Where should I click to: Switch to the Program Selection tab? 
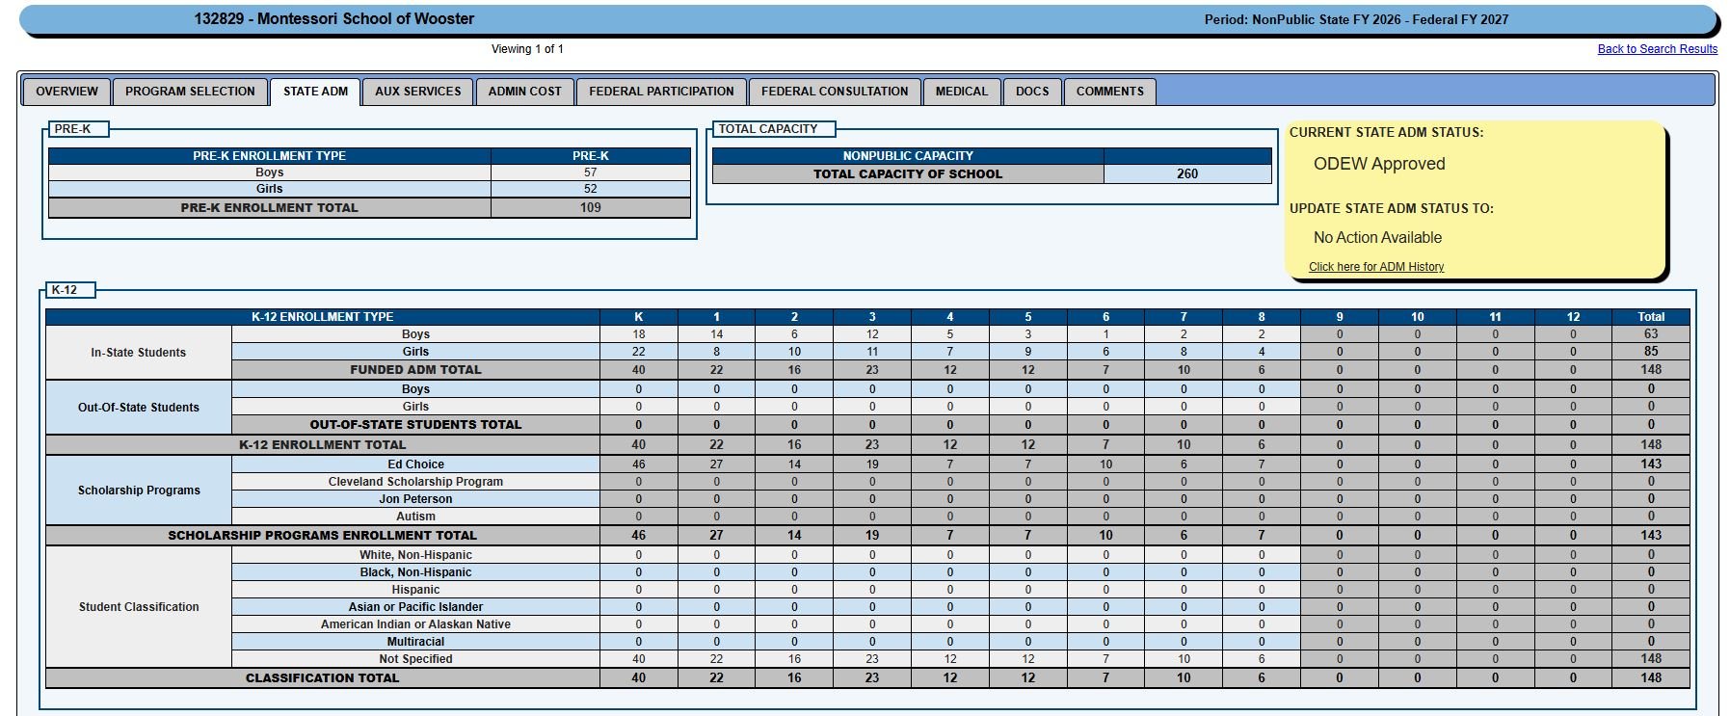click(x=190, y=92)
